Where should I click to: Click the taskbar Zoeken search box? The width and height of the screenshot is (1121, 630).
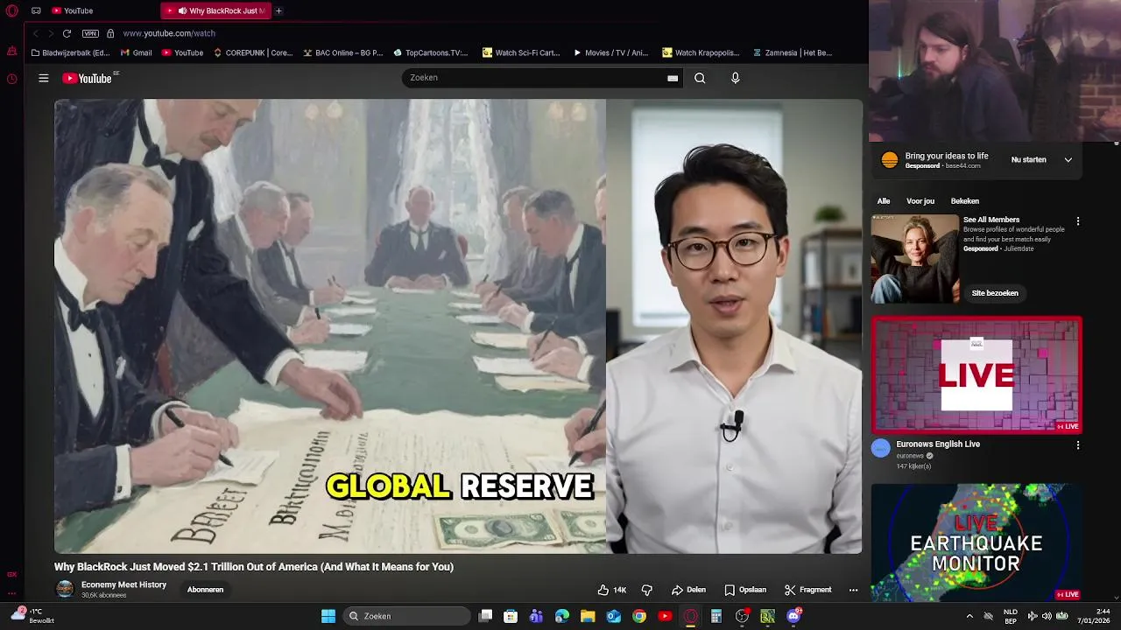[x=407, y=616]
